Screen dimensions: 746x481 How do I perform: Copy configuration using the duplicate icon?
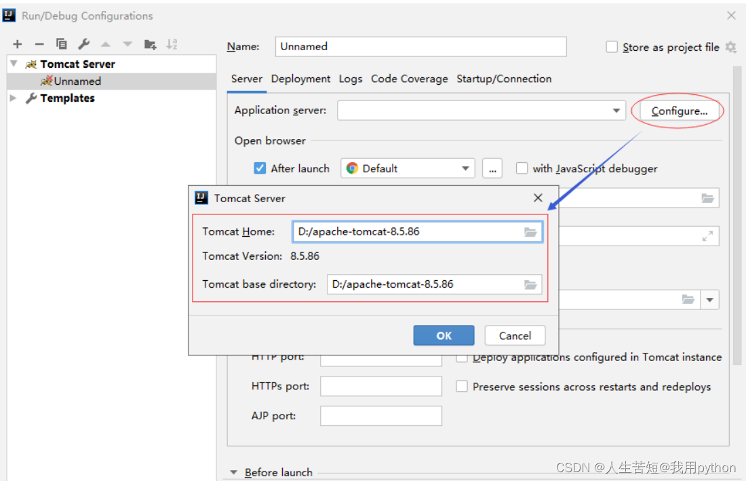[x=61, y=44]
